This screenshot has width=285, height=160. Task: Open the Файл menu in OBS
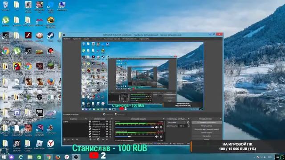[67, 39]
